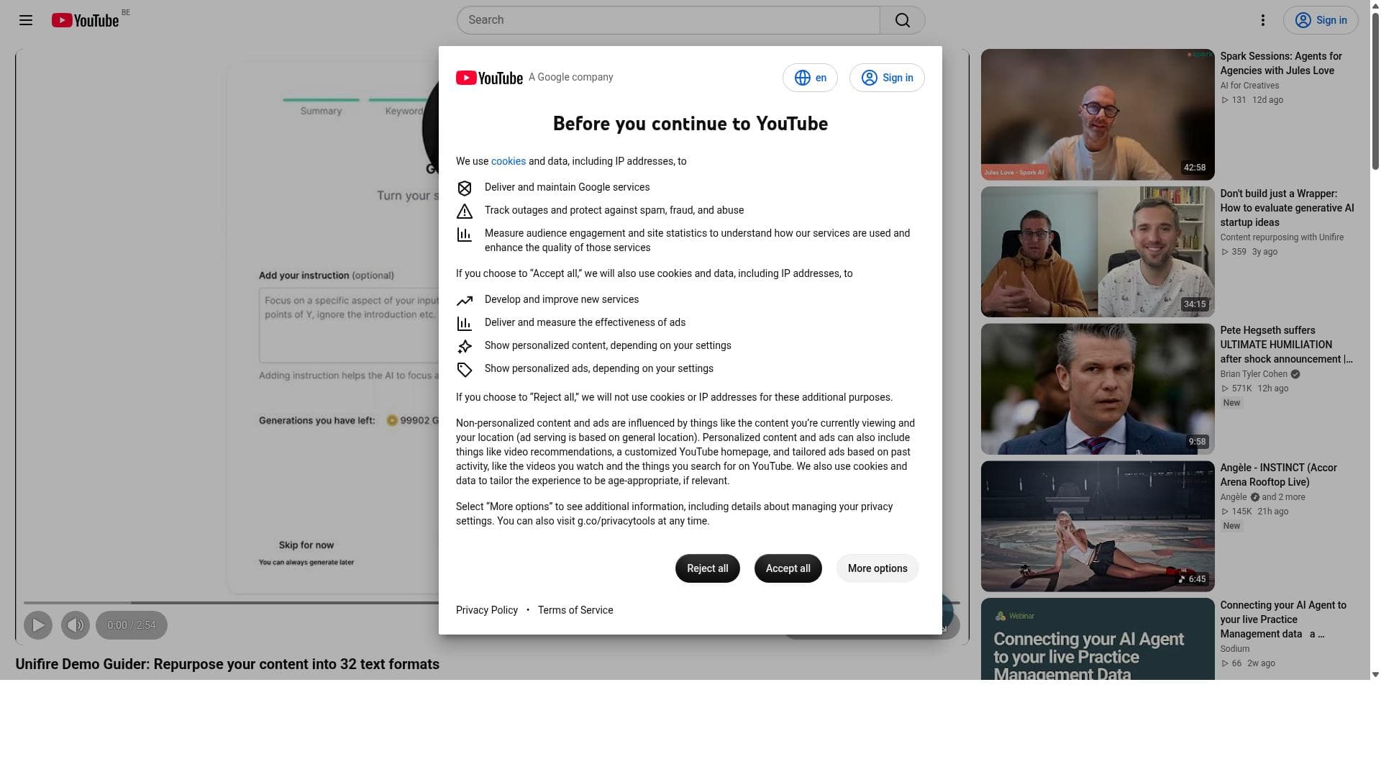
Task: Click the YouTube logo in the consent dialog
Action: 489,78
